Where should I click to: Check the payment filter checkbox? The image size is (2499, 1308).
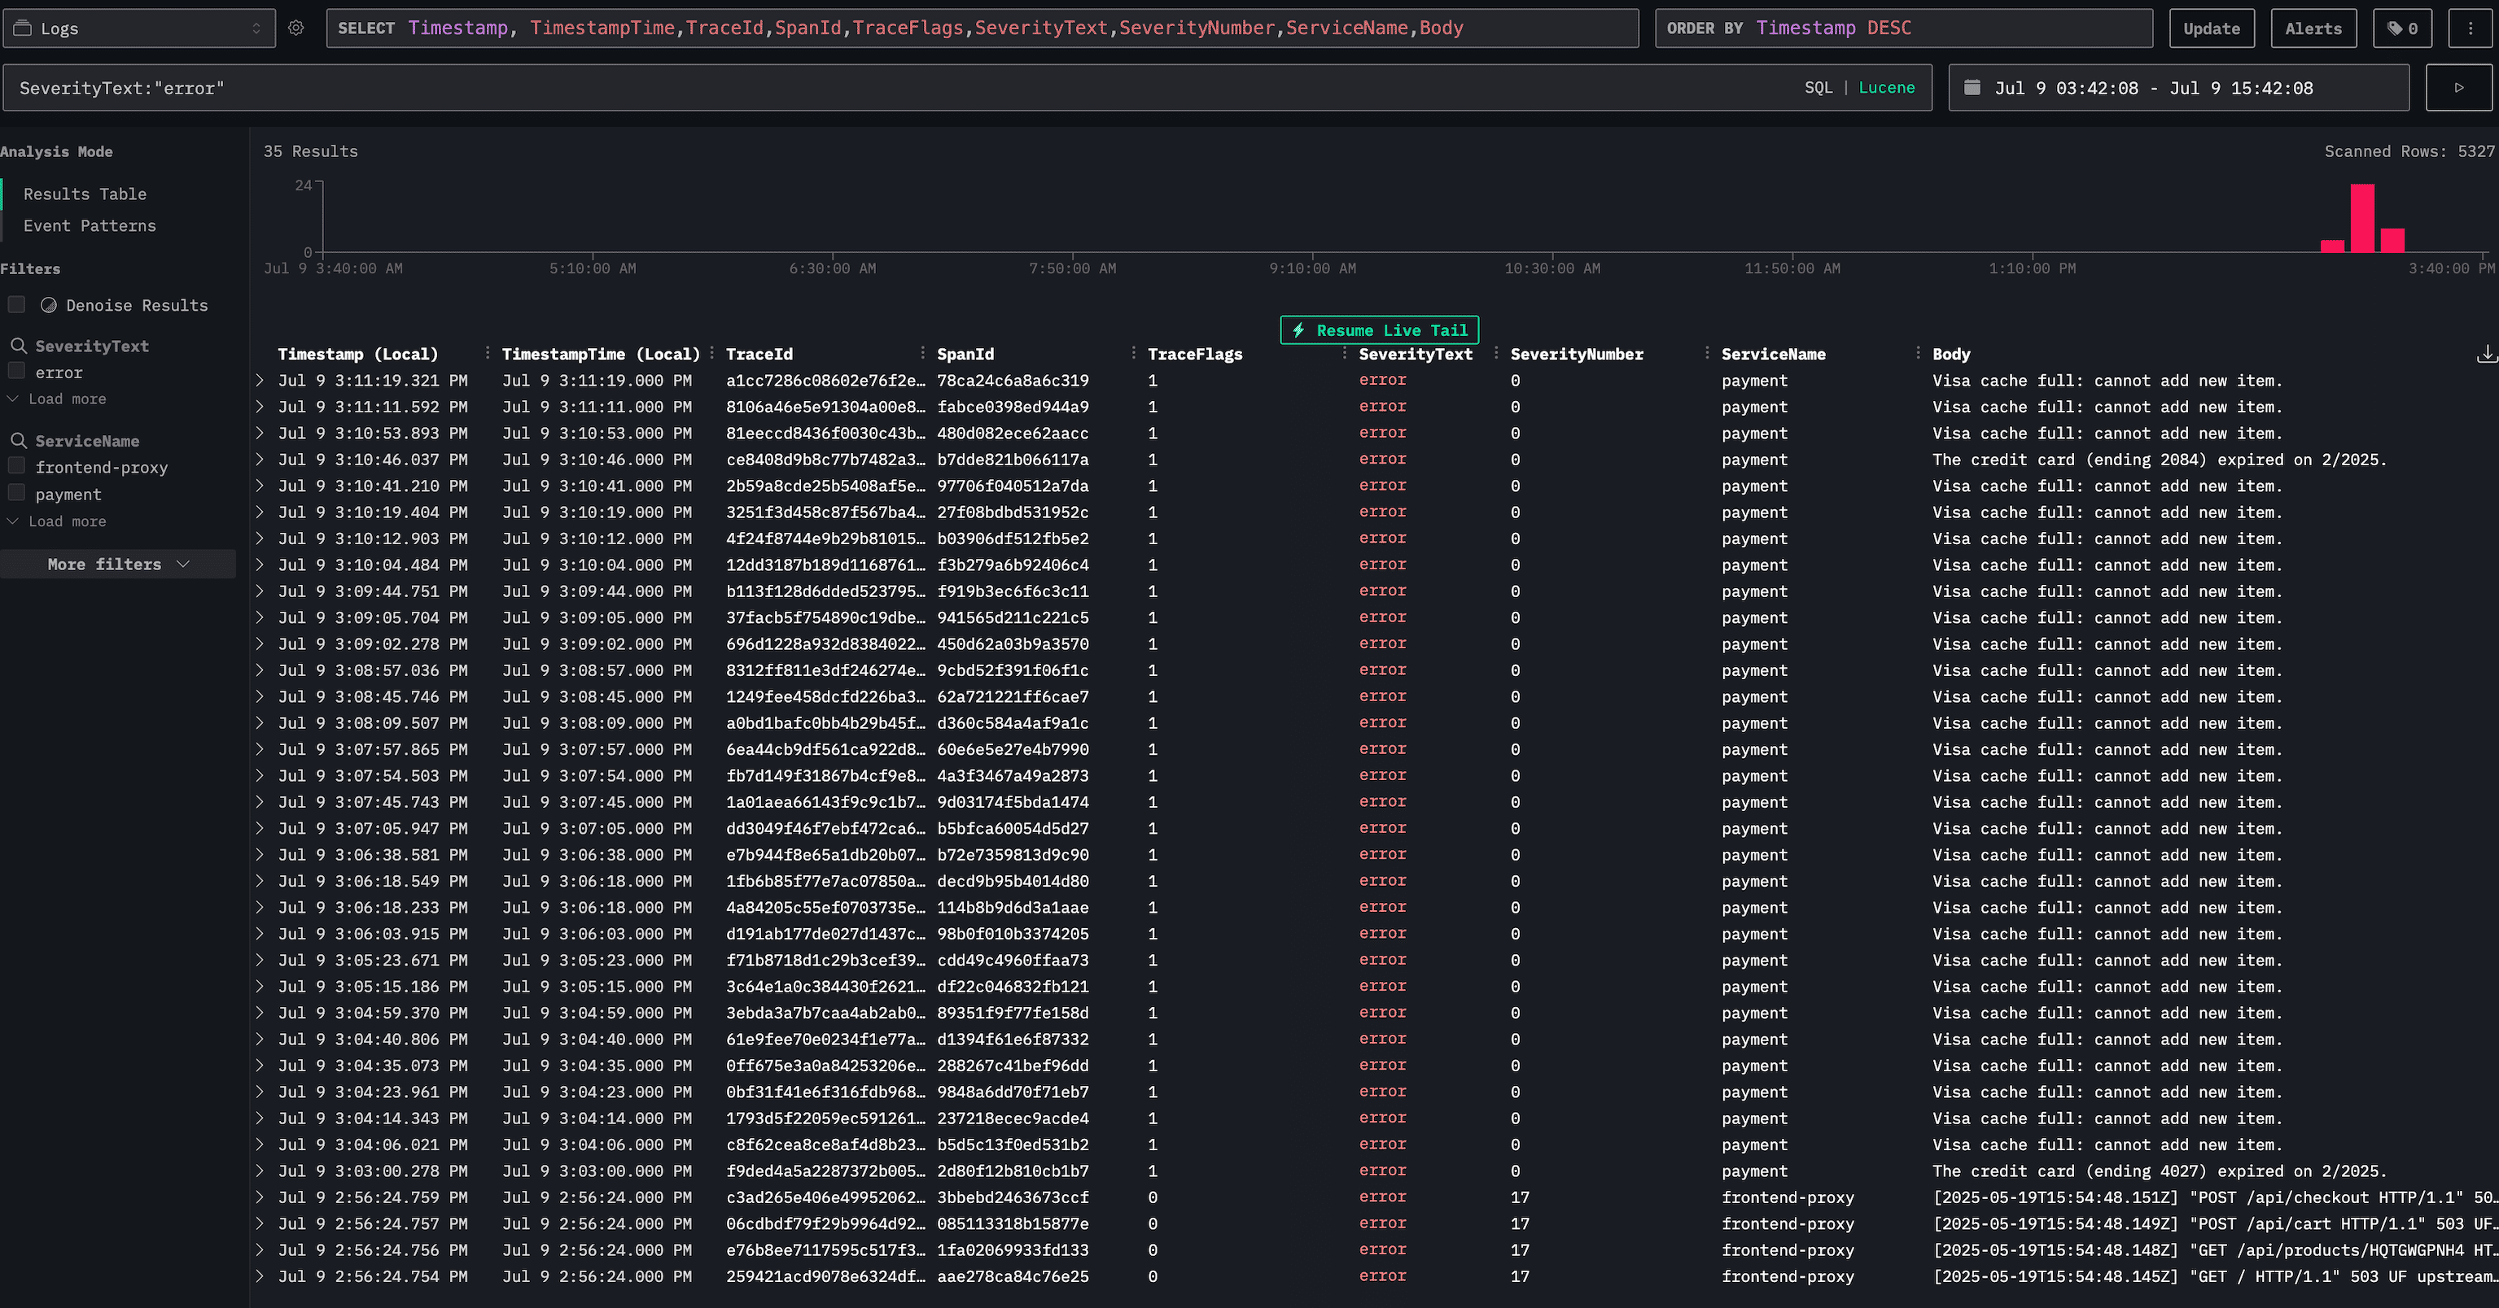tap(16, 493)
